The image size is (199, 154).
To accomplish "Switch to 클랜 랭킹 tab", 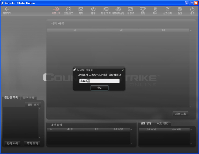I will (146, 123).
